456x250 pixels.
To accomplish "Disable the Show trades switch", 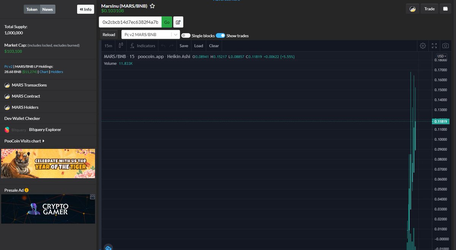I will point(220,35).
